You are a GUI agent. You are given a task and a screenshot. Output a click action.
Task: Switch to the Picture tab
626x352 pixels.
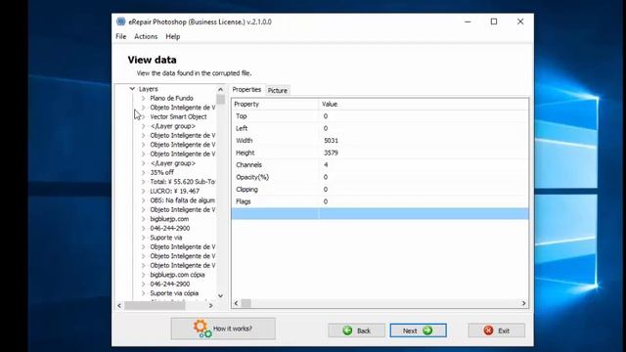tap(278, 91)
